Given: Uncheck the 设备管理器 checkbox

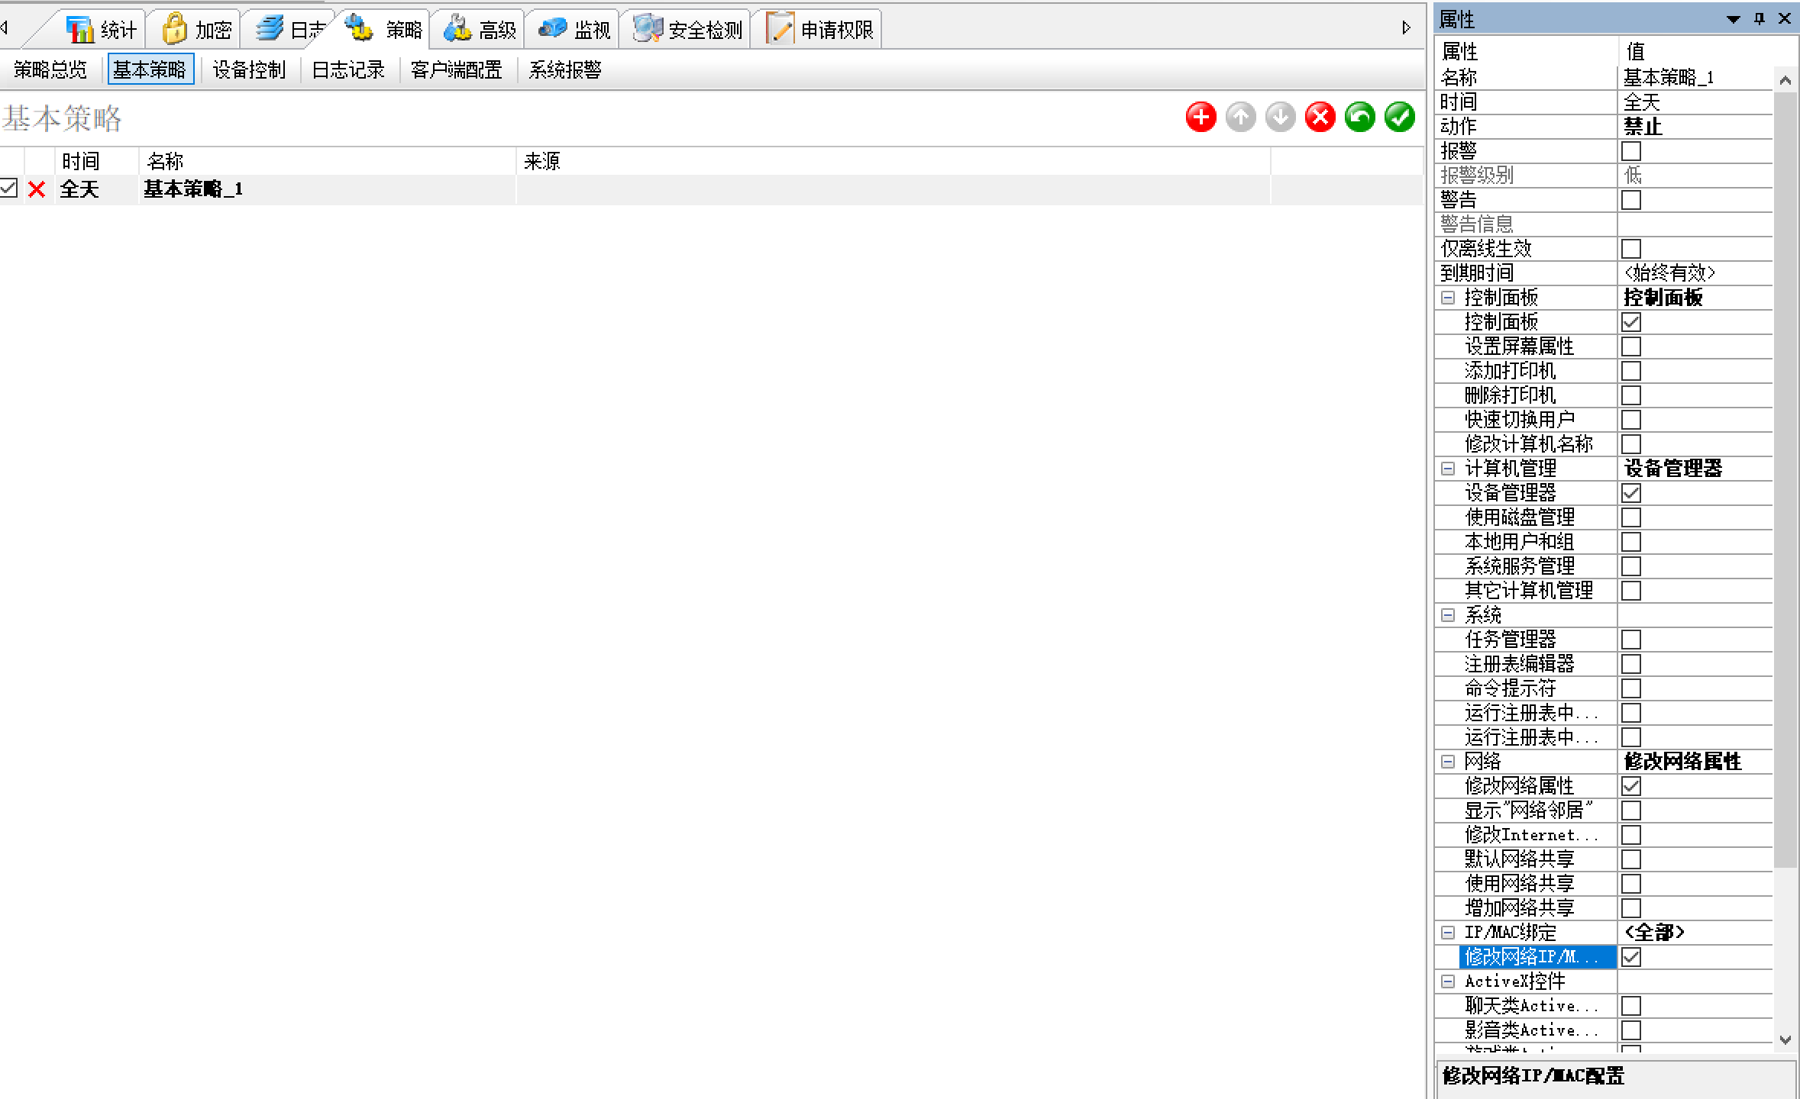Looking at the screenshot, I should [x=1630, y=493].
